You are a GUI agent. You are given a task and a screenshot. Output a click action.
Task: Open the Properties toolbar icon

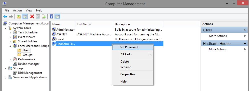[38, 16]
